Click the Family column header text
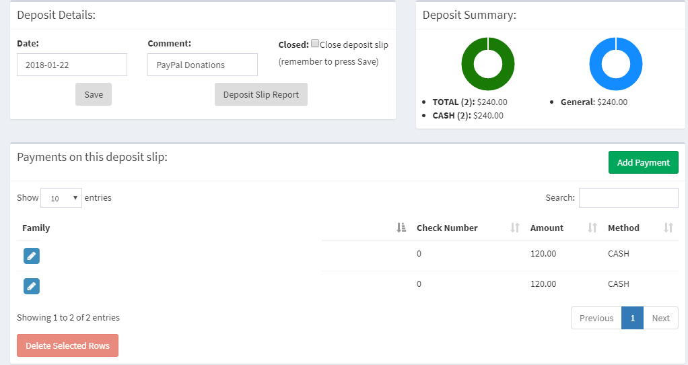The width and height of the screenshot is (688, 365). pos(36,228)
